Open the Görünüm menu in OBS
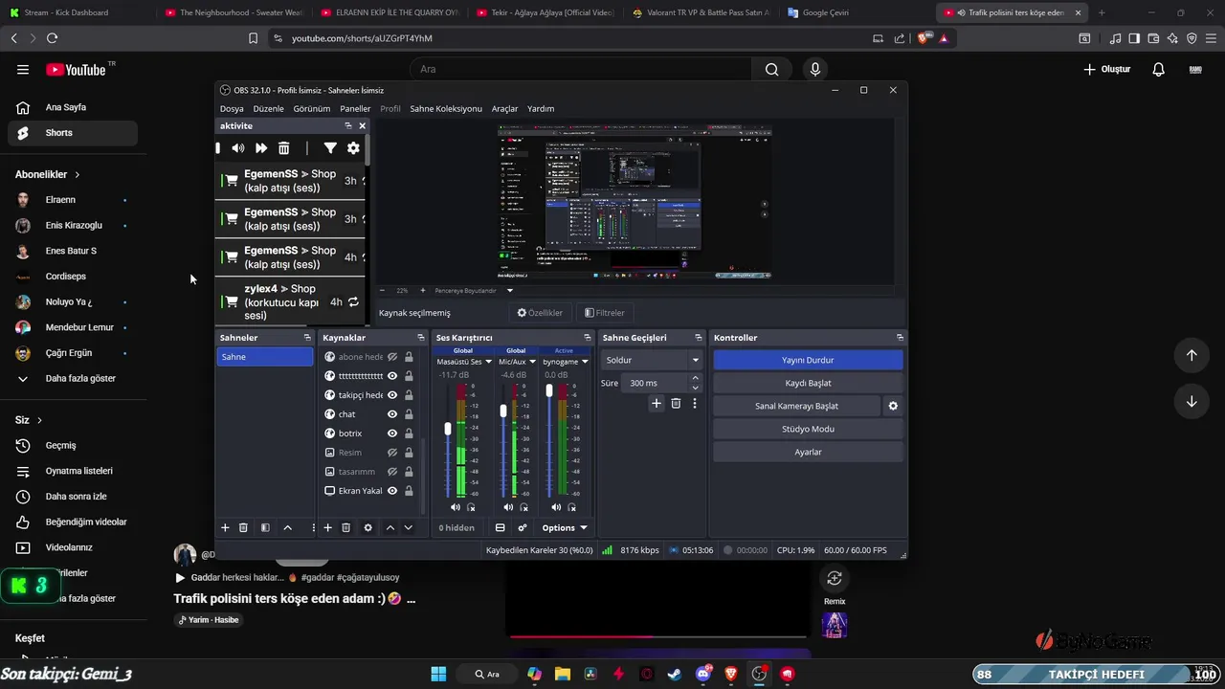1225x689 pixels. click(312, 109)
